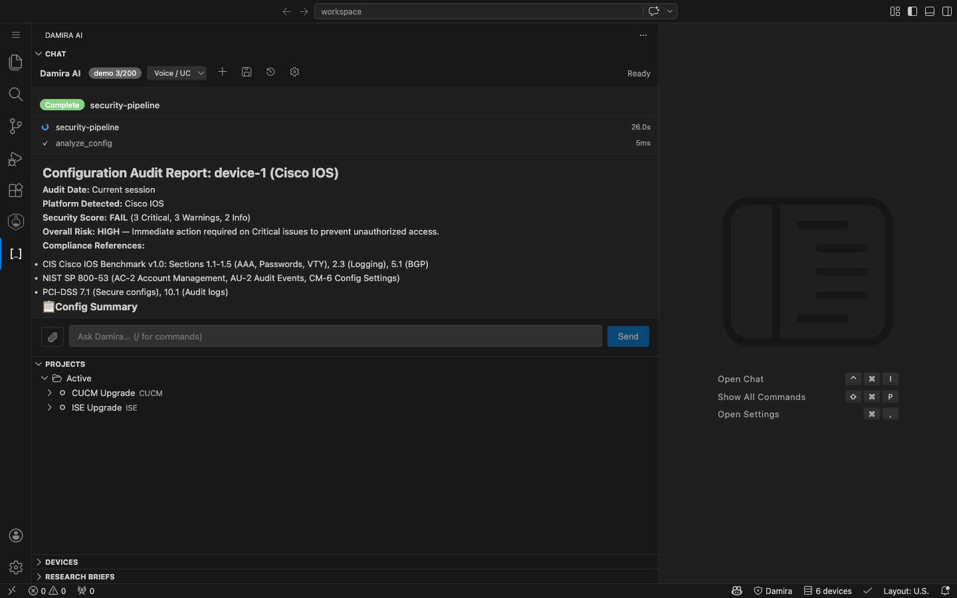957x598 pixels.
Task: Open the Source Control view
Action: (16, 126)
